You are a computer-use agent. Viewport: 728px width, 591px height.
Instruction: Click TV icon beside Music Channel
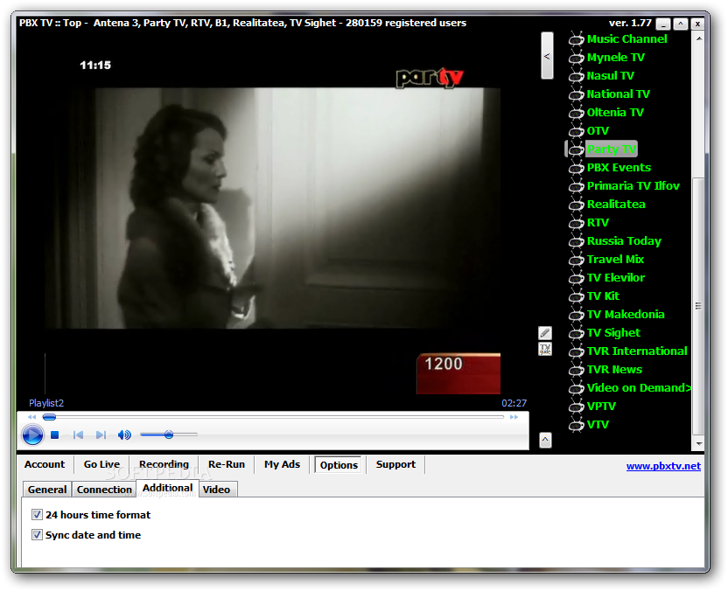pyautogui.click(x=576, y=39)
